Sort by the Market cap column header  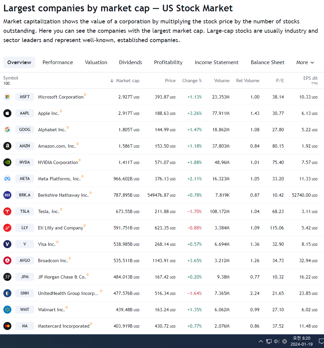[128, 80]
